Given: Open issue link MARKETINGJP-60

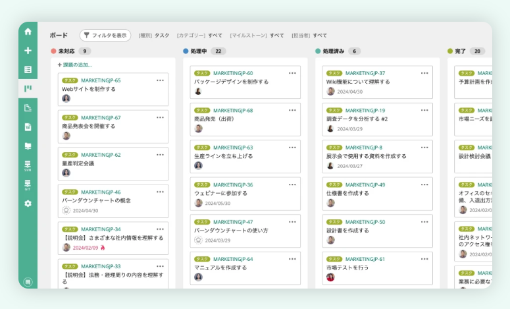Looking at the screenshot, I should coord(233,73).
